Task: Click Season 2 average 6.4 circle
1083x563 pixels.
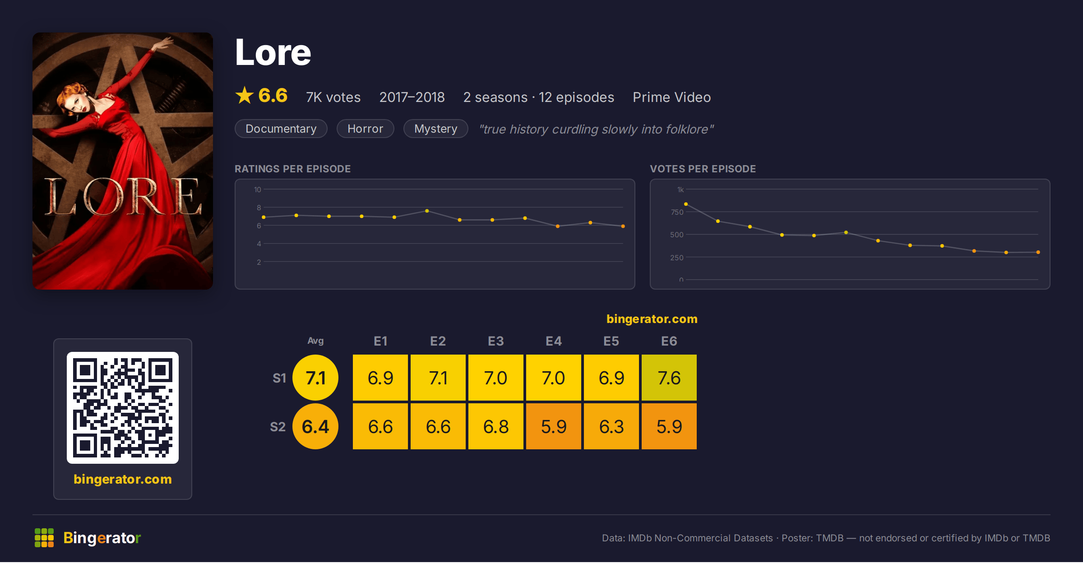Action: point(315,426)
